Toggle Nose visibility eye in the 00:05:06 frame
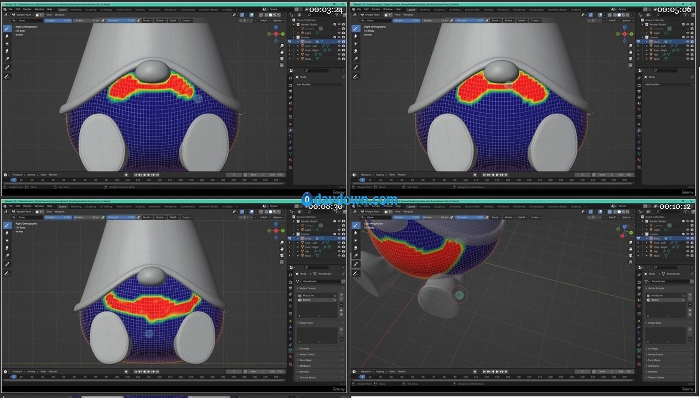The width and height of the screenshot is (700, 398). (689, 59)
